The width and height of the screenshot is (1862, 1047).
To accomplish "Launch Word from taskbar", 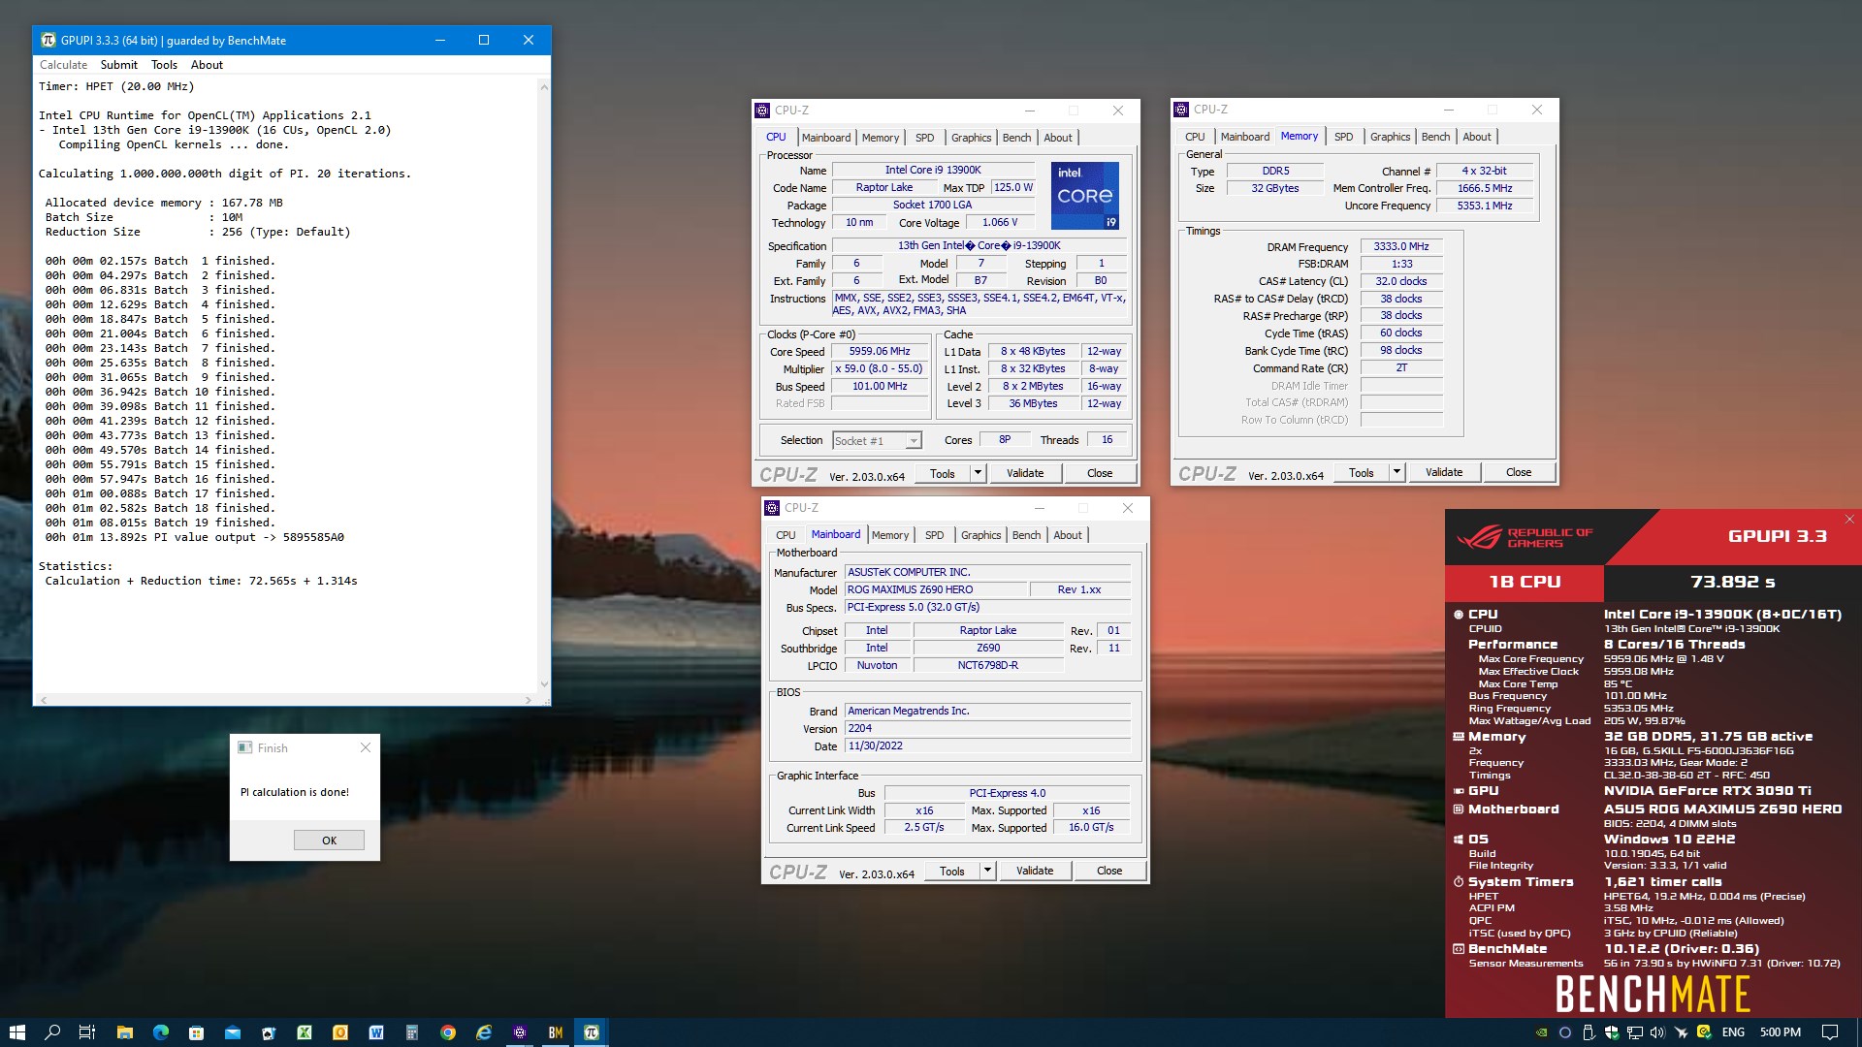I will coord(375,1032).
